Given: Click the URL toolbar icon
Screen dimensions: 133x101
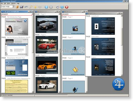Looking at the screenshot, I should 26,7.
